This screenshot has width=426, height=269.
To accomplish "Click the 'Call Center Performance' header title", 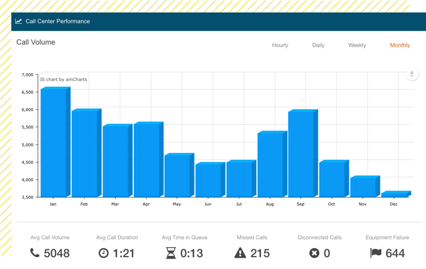I will pyautogui.click(x=58, y=21).
